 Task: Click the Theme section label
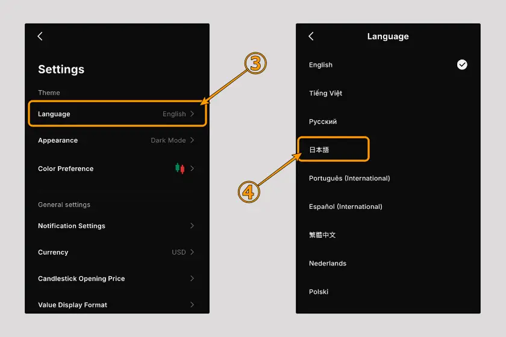tap(49, 93)
